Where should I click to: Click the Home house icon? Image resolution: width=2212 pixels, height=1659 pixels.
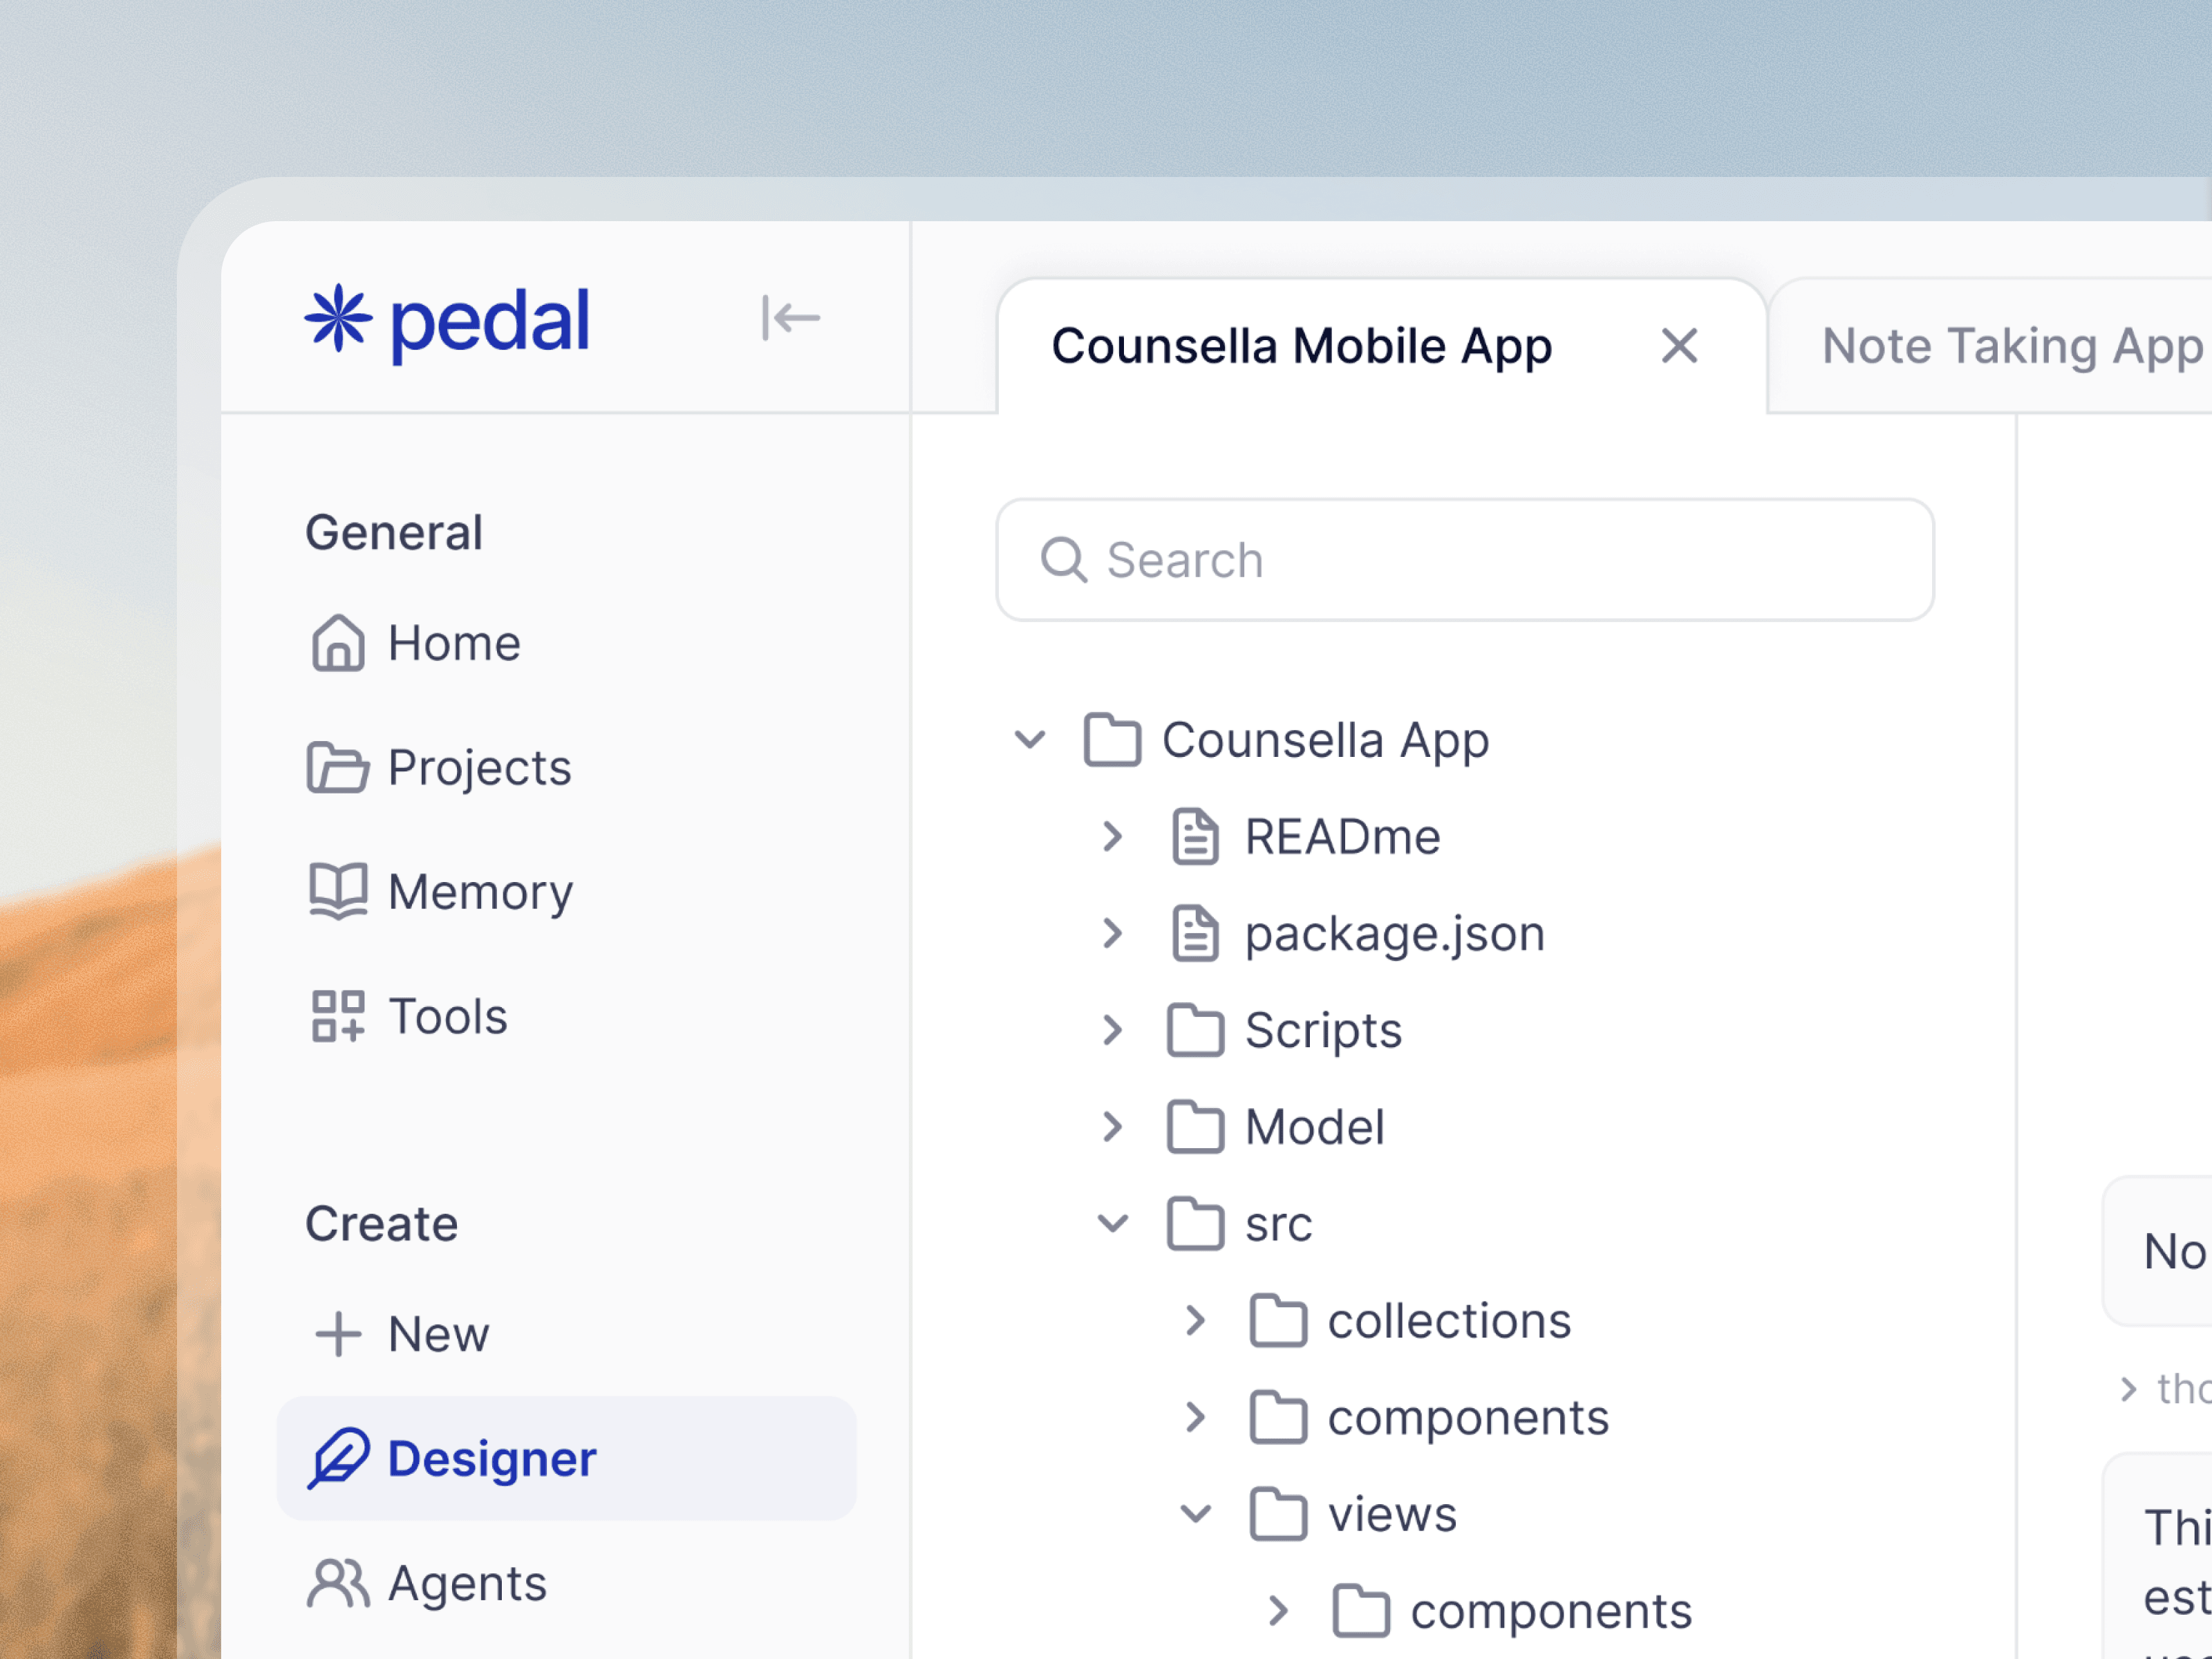pos(338,643)
